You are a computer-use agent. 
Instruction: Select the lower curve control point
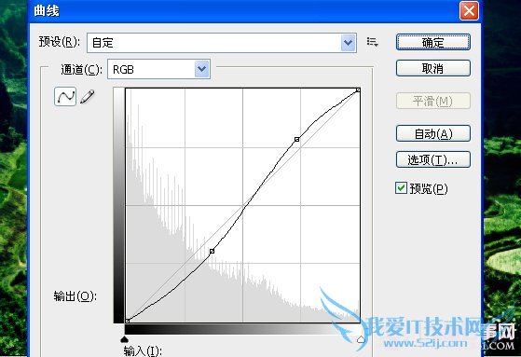[x=212, y=252]
